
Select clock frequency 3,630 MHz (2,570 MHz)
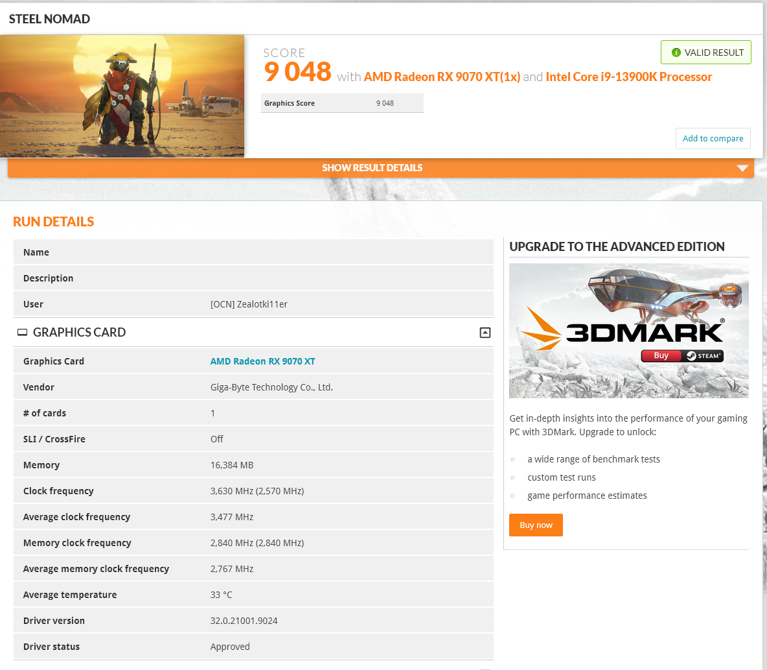pos(257,491)
